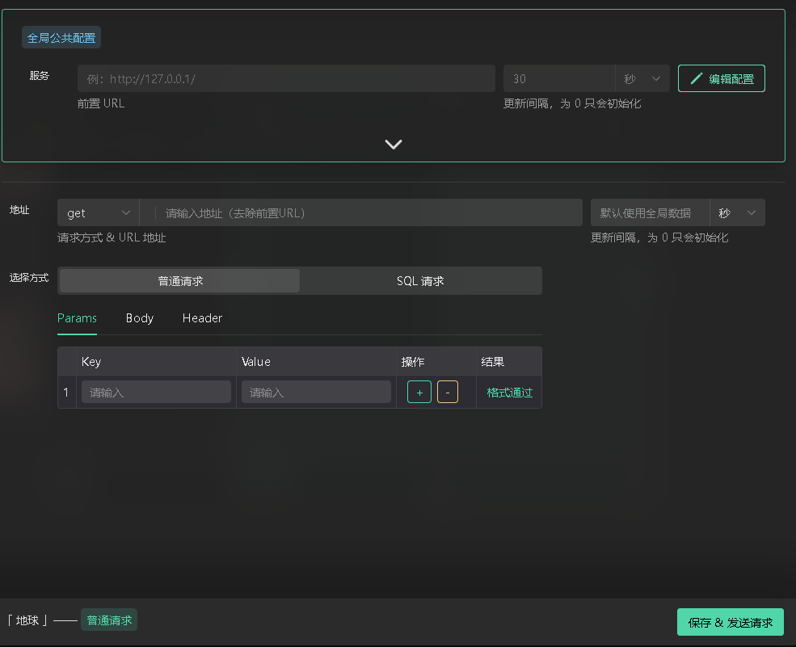Click the Value input in row 1
The width and height of the screenshot is (796, 647).
pos(316,393)
